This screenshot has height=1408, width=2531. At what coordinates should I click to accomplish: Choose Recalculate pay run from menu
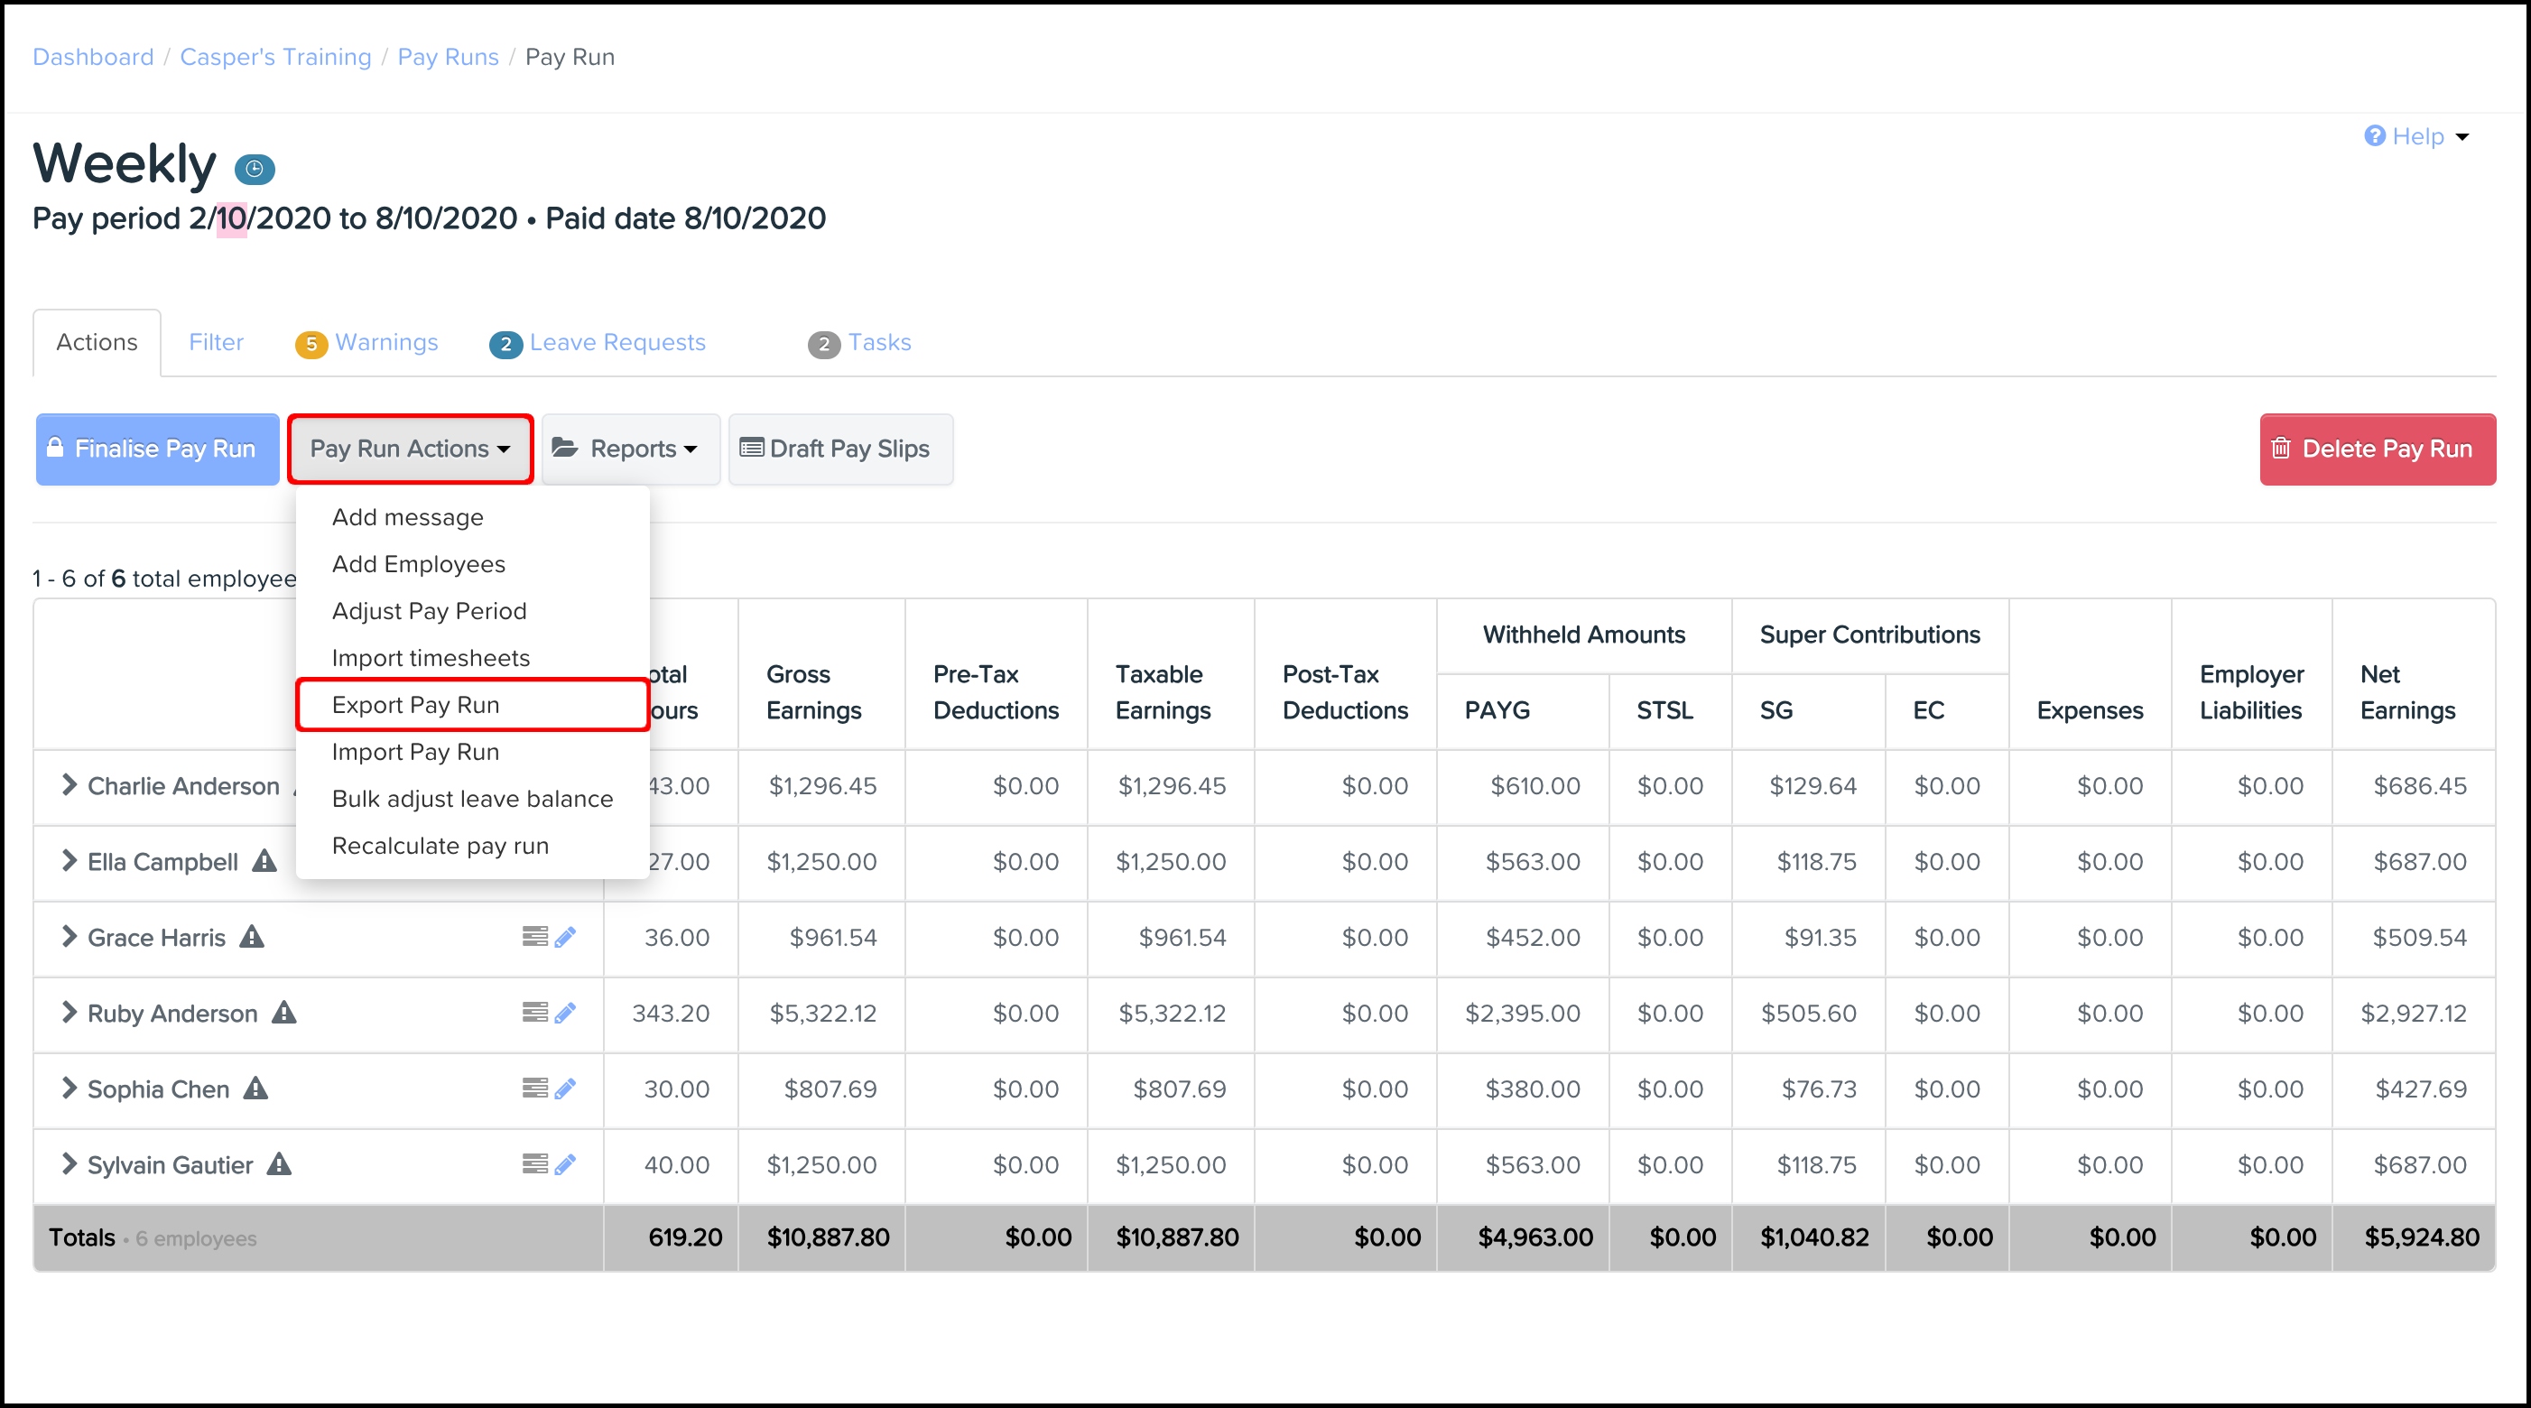click(440, 846)
